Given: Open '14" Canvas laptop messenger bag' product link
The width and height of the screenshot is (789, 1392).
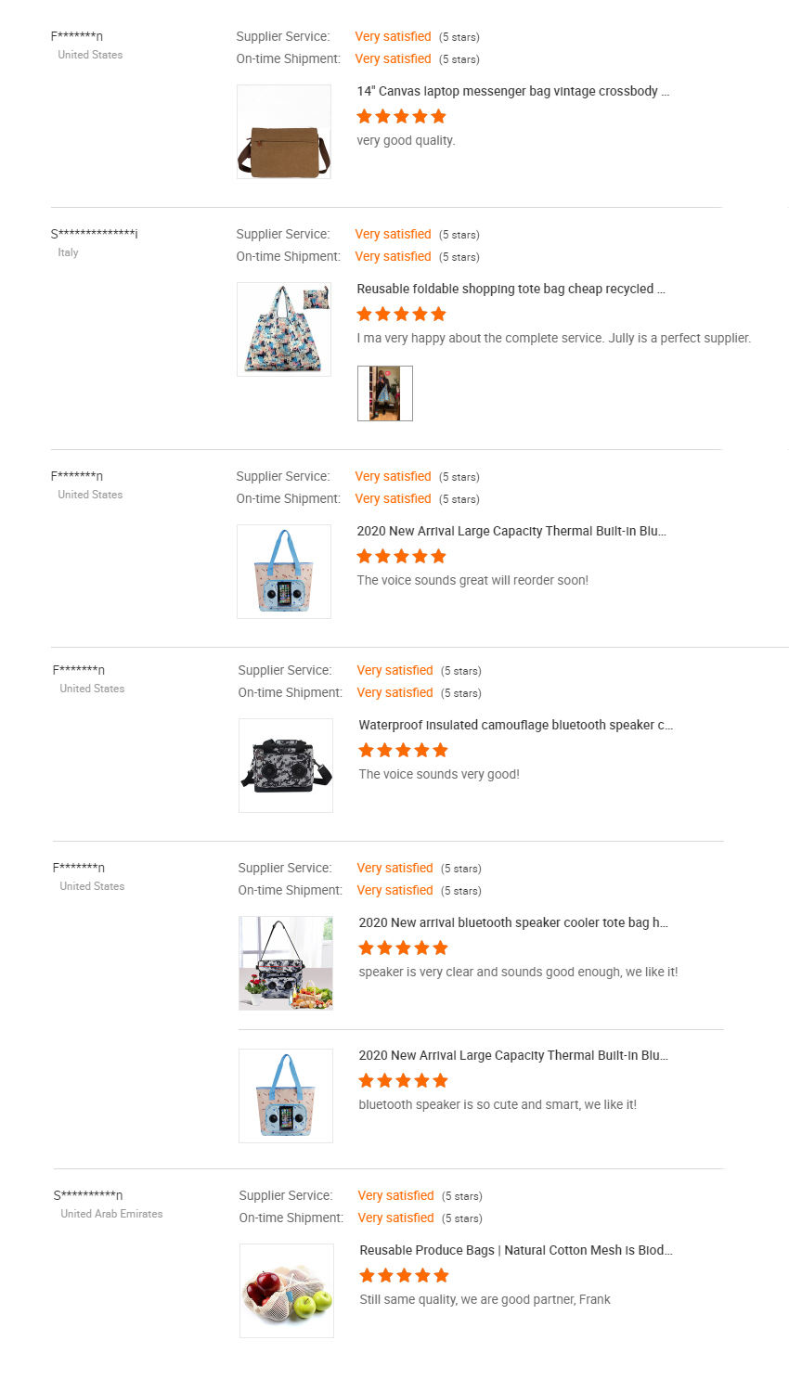Looking at the screenshot, I should [x=513, y=91].
